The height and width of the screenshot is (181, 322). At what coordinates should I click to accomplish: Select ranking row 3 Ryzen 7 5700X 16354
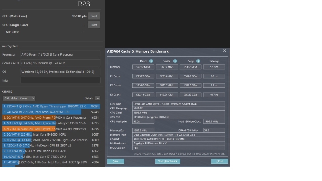click(x=51, y=117)
